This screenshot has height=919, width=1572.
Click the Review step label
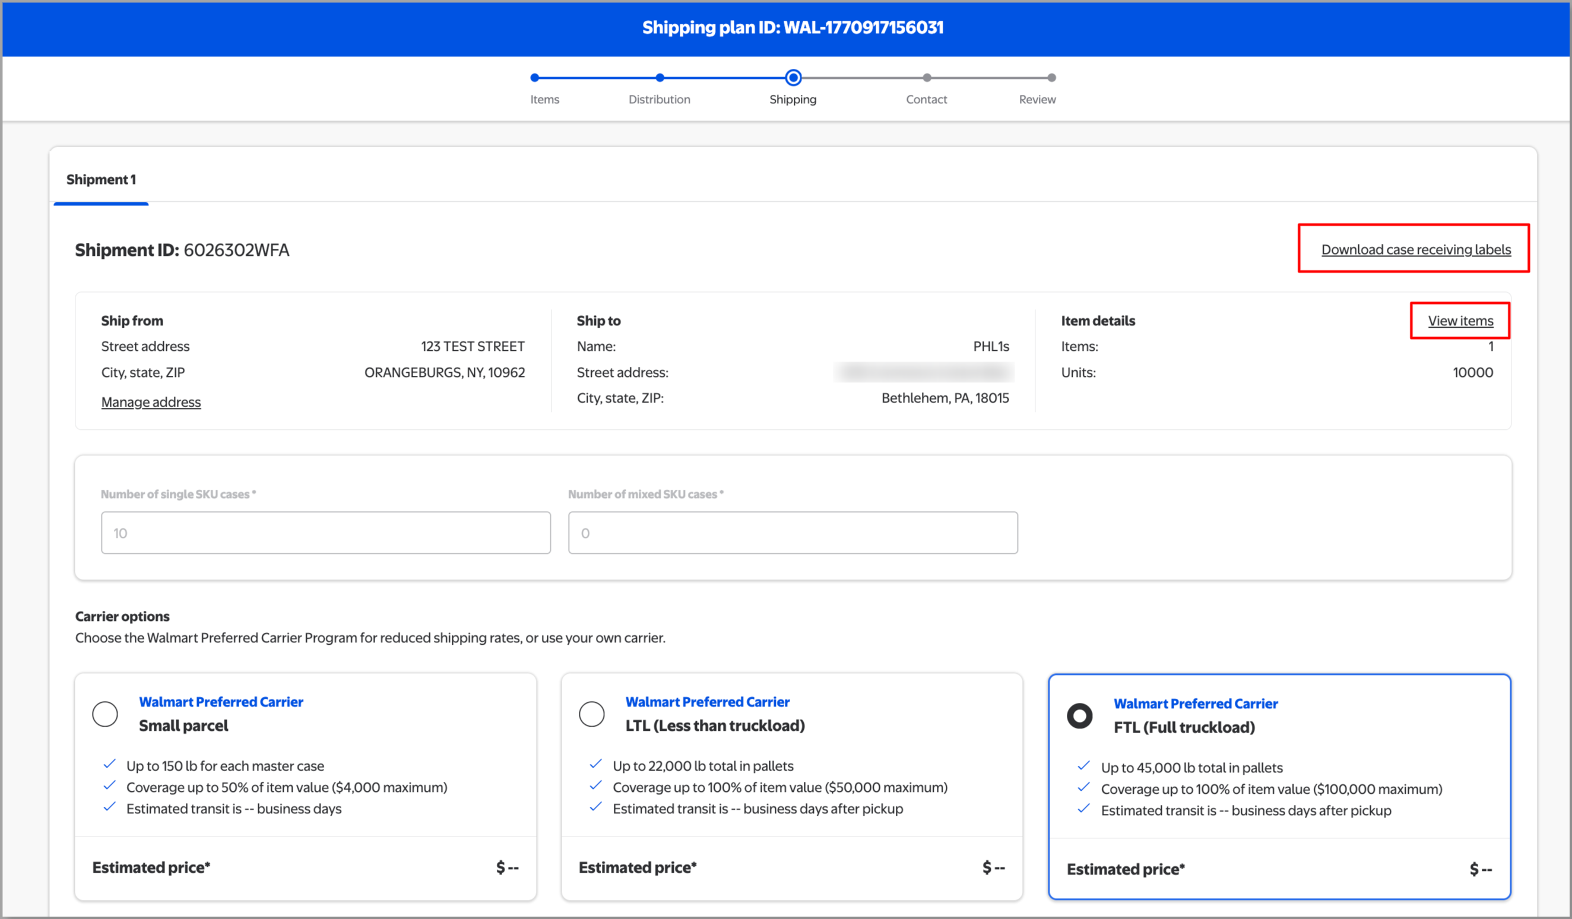(x=1037, y=100)
